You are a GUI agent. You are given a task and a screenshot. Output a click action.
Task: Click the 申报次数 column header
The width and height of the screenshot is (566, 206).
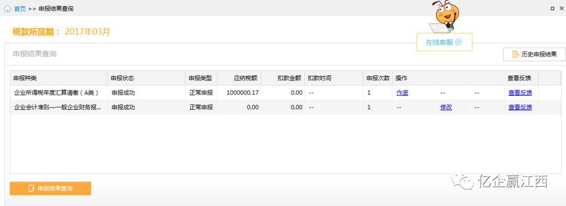click(x=378, y=78)
